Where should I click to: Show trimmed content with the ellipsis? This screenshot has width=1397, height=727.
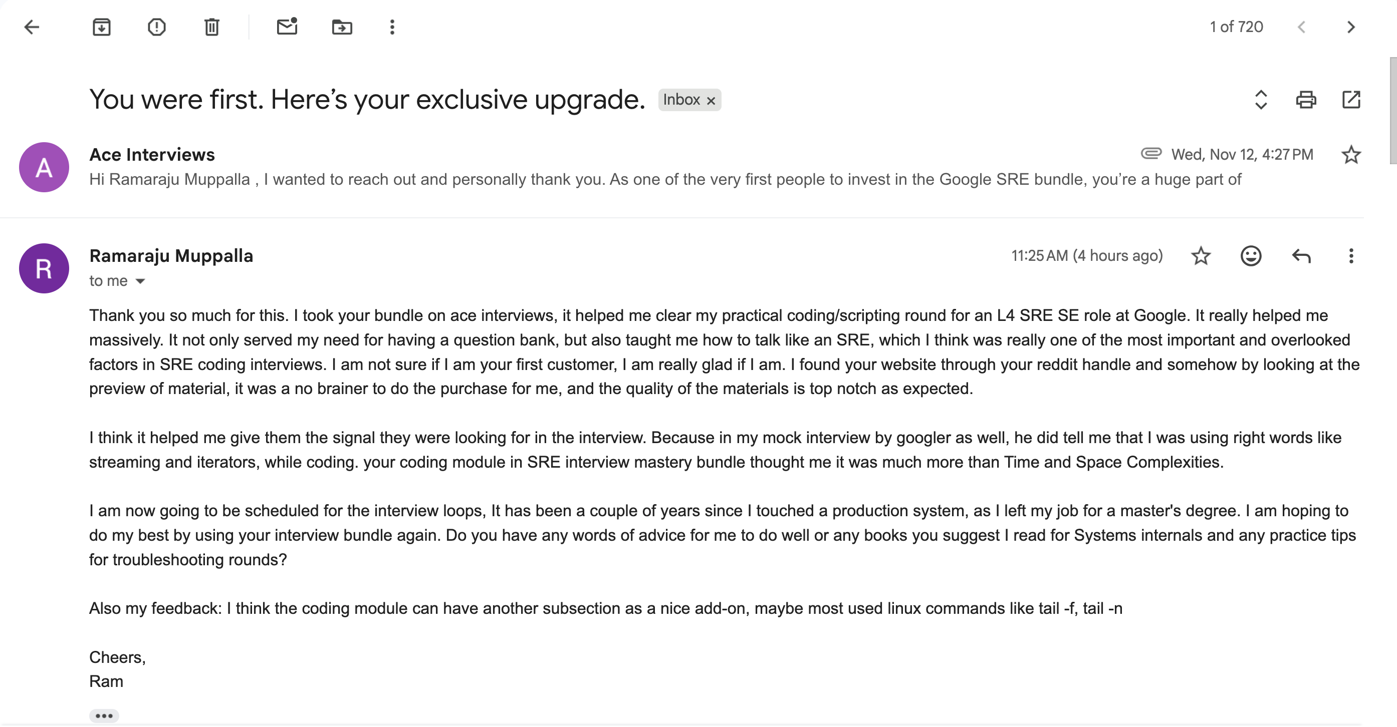104,715
